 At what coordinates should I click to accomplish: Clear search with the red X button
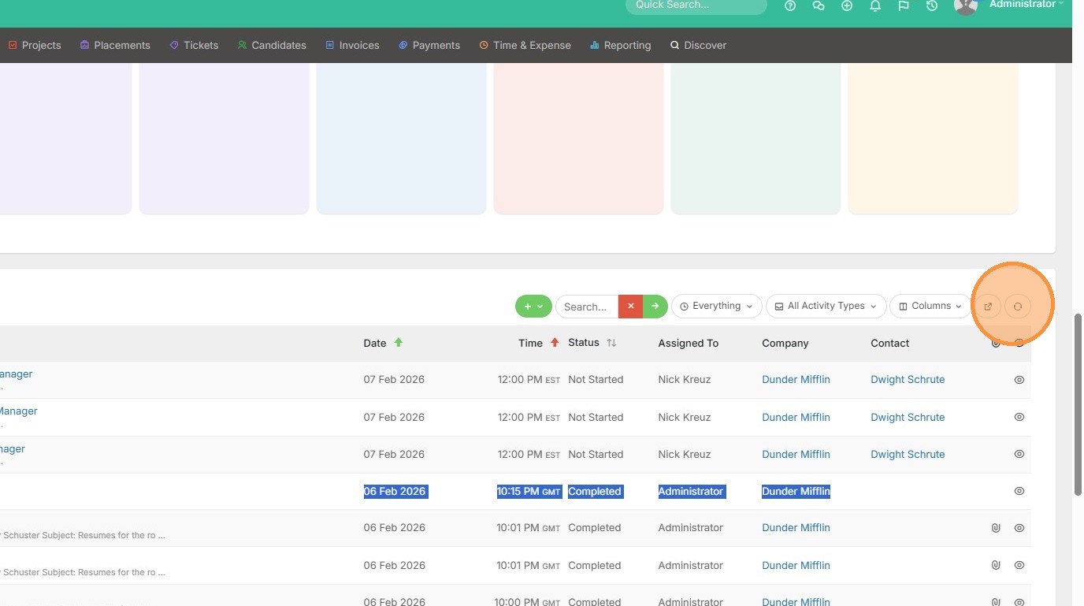[630, 307]
